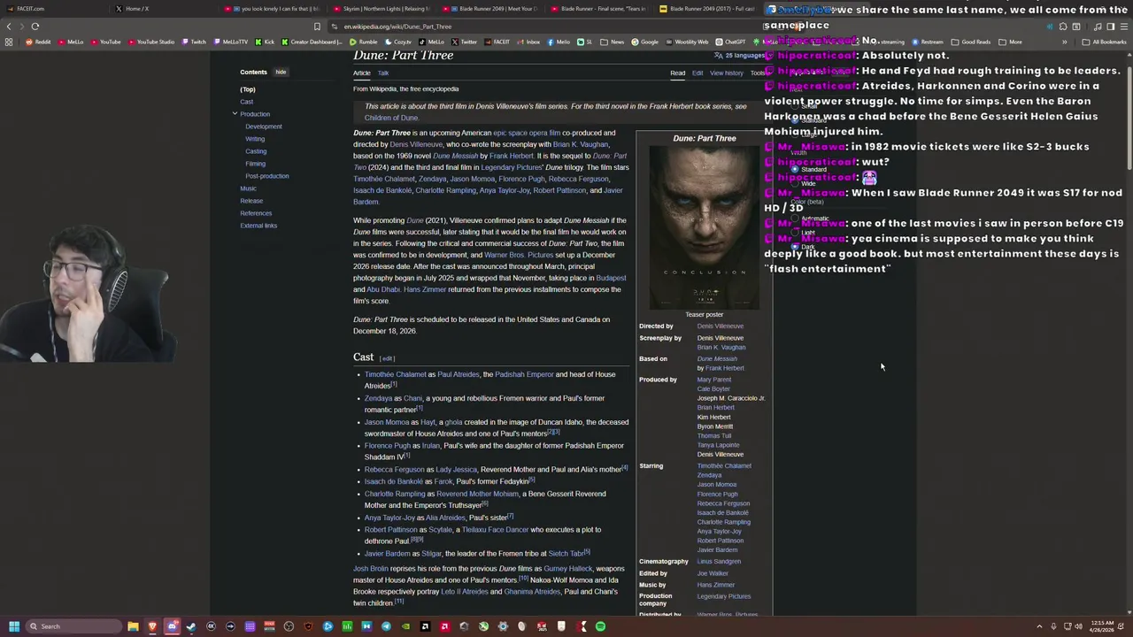This screenshot has height=637, width=1133.
Task: Select the Edit tab of the article
Action: pos(698,73)
